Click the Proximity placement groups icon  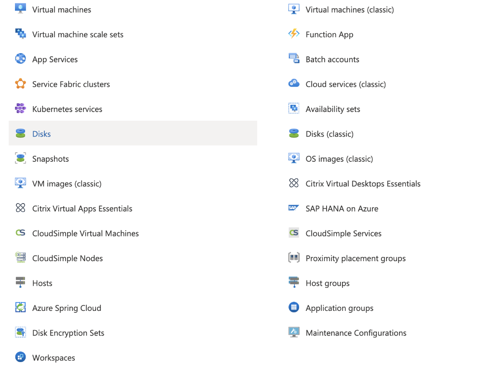click(294, 258)
